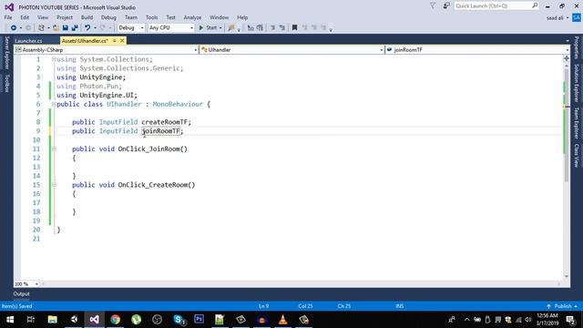Open Google Chrome from the taskbar

tap(116, 320)
